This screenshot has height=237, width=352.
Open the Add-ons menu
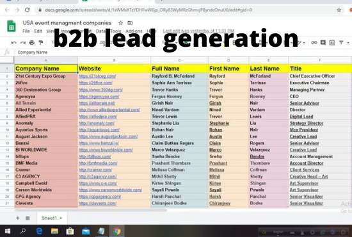click(134, 31)
